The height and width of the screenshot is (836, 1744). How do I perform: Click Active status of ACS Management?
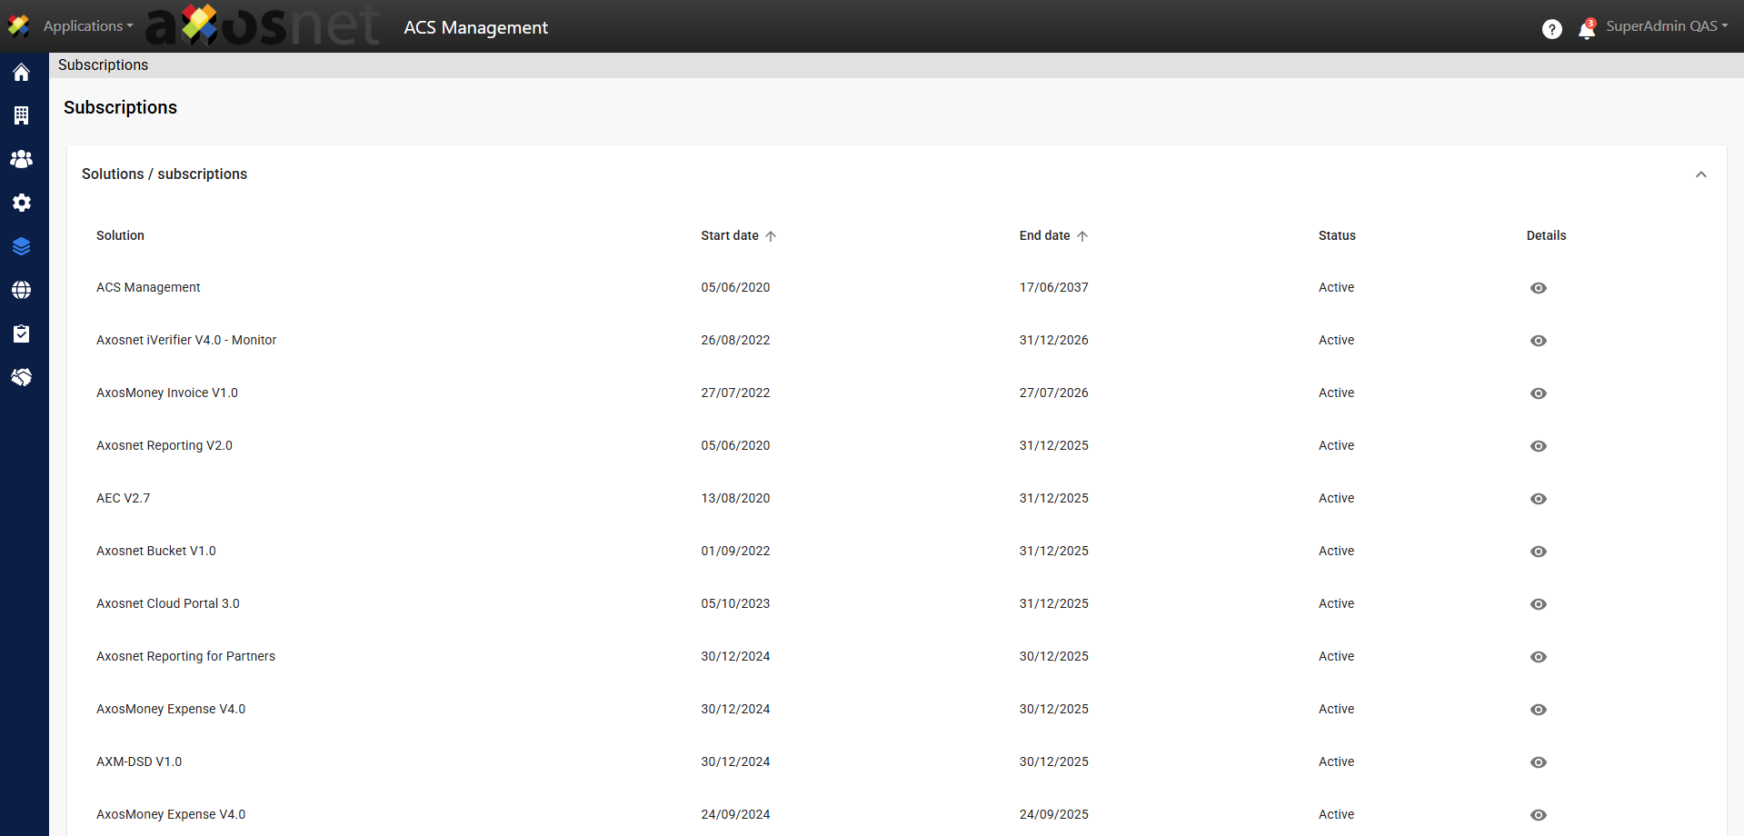tap(1336, 287)
